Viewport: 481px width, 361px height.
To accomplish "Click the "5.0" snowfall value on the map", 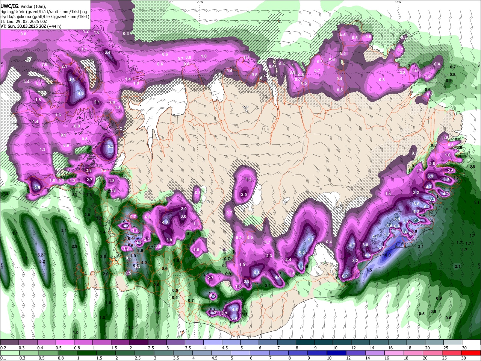I will coord(411,233).
